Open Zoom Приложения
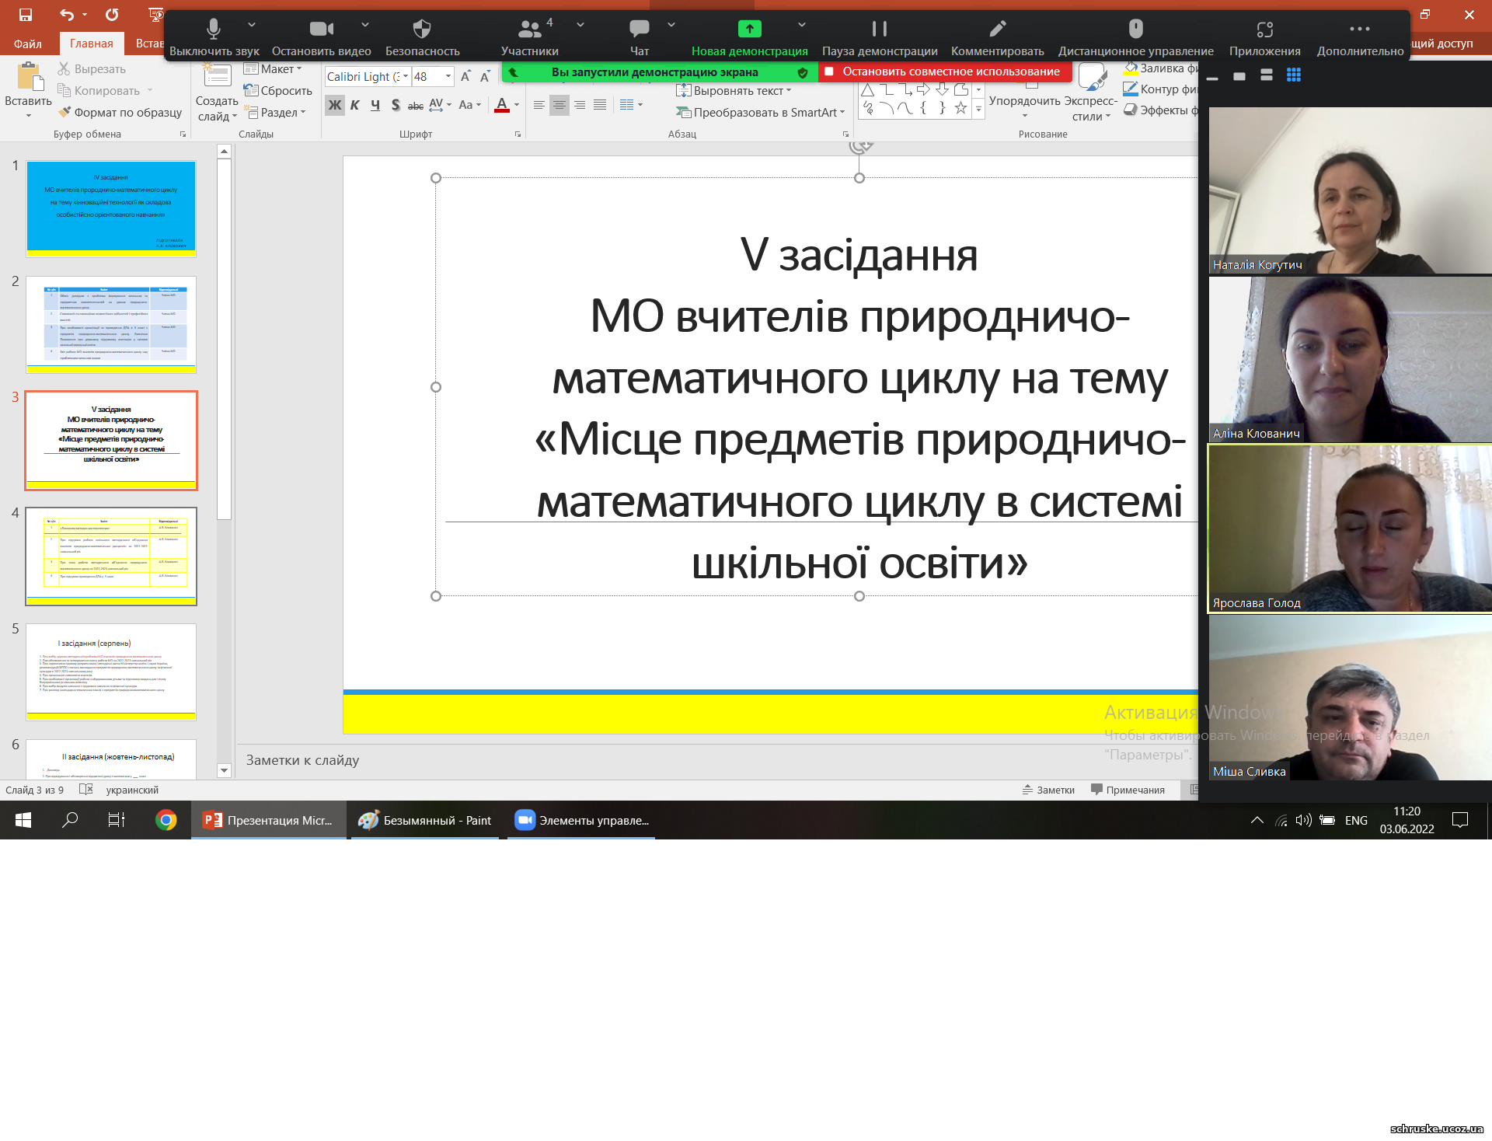 coord(1264,37)
